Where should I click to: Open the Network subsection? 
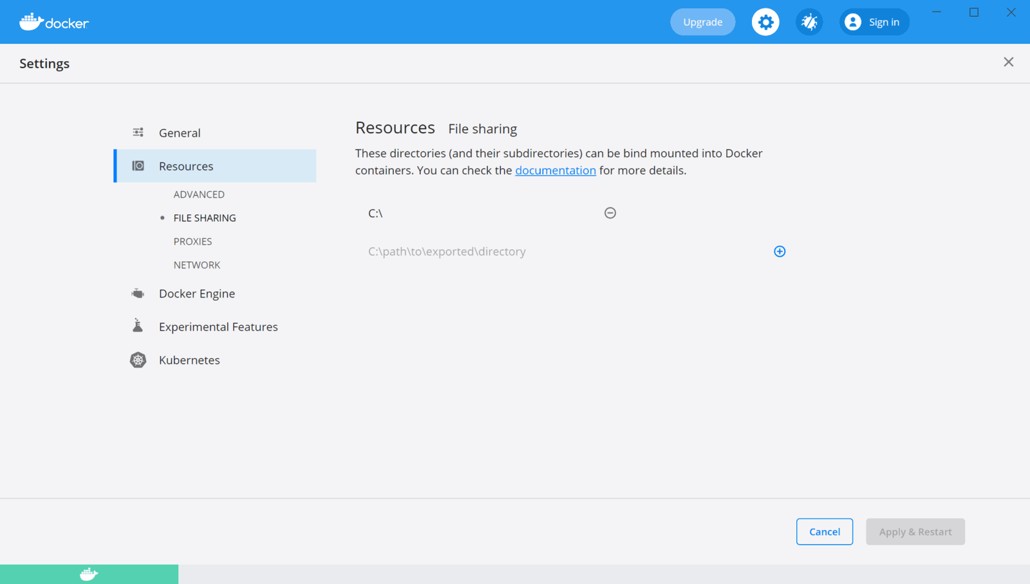coord(197,265)
